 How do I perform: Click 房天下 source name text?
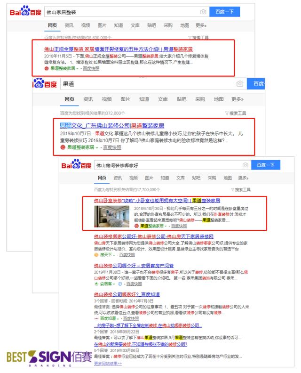[106, 255]
